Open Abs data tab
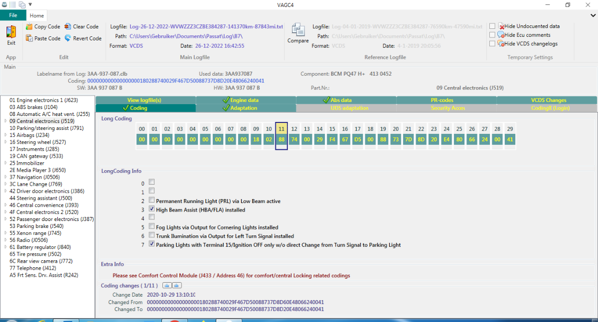Image resolution: width=598 pixels, height=322 pixels. pos(346,100)
